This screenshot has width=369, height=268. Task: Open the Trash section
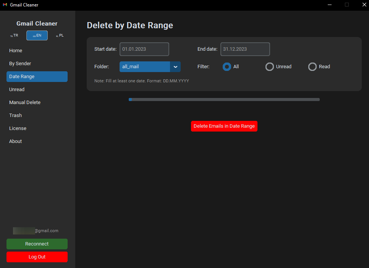tap(37, 116)
